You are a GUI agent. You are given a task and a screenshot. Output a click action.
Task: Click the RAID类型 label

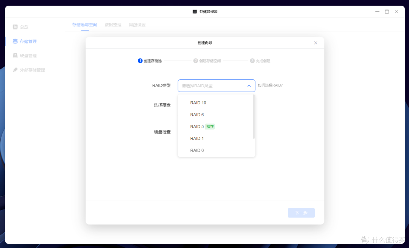(161, 85)
